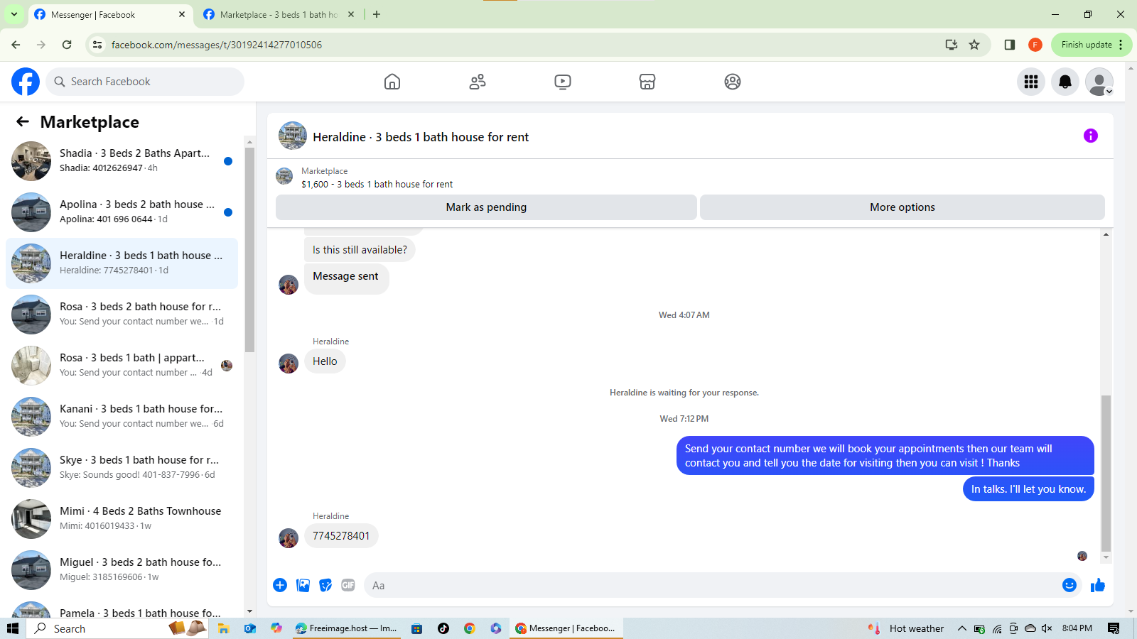Click the 'In talks. I'll let you know.' message
The image size is (1137, 639).
click(1028, 489)
